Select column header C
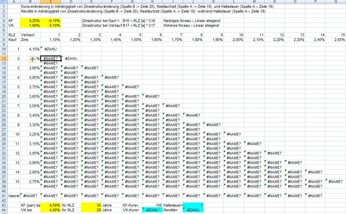 pyautogui.click(x=51, y=2)
